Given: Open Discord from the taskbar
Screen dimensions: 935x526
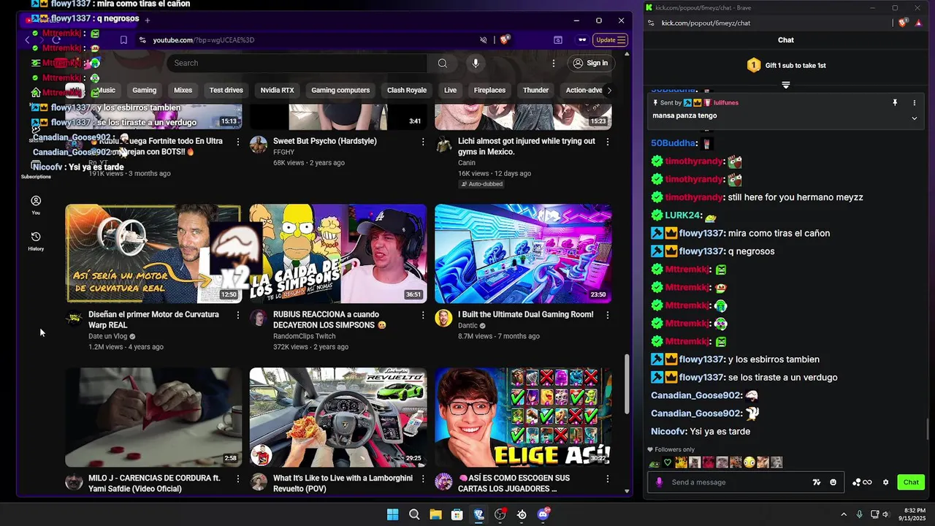Looking at the screenshot, I should pyautogui.click(x=543, y=514).
